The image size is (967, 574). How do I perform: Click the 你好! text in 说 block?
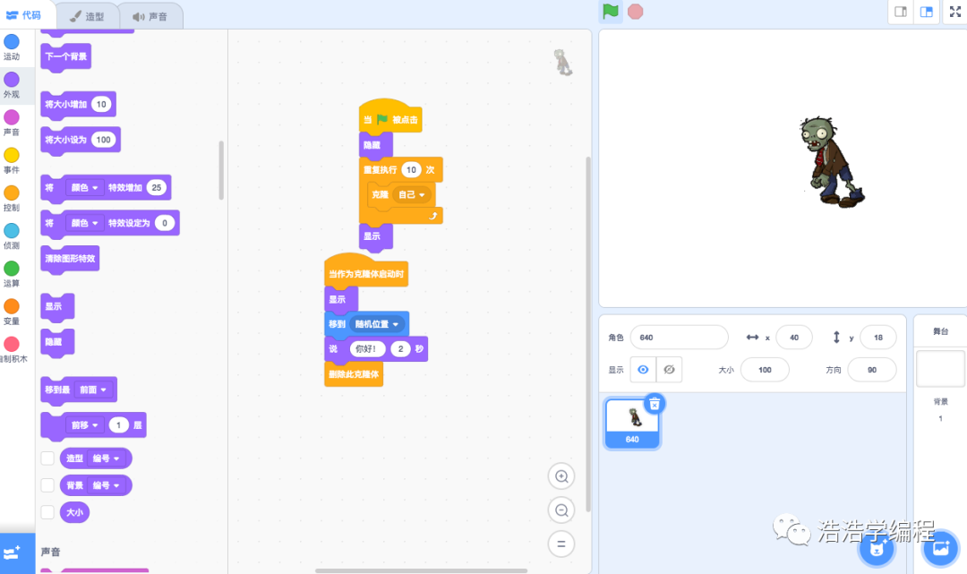point(367,349)
